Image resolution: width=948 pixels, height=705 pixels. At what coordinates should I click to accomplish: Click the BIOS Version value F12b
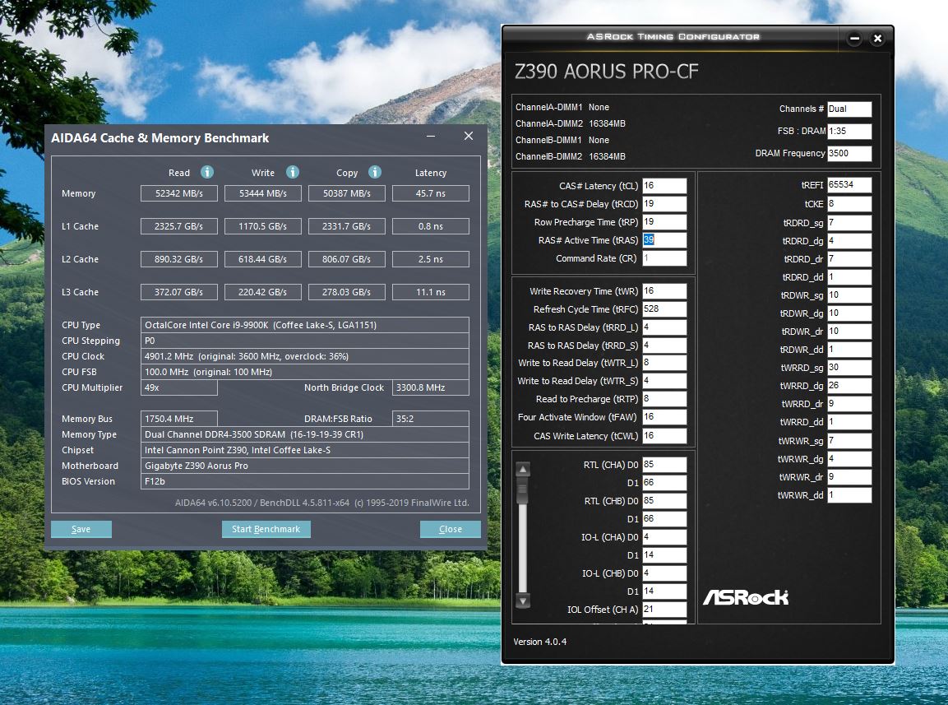(x=305, y=481)
